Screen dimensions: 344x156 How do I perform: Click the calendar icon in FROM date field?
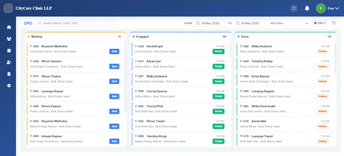pyautogui.click(x=198, y=23)
